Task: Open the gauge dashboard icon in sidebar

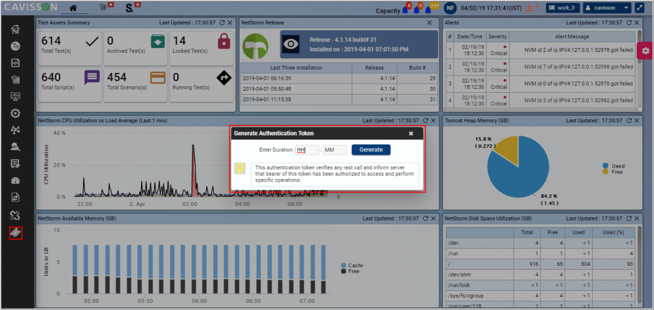Action: 15,181
